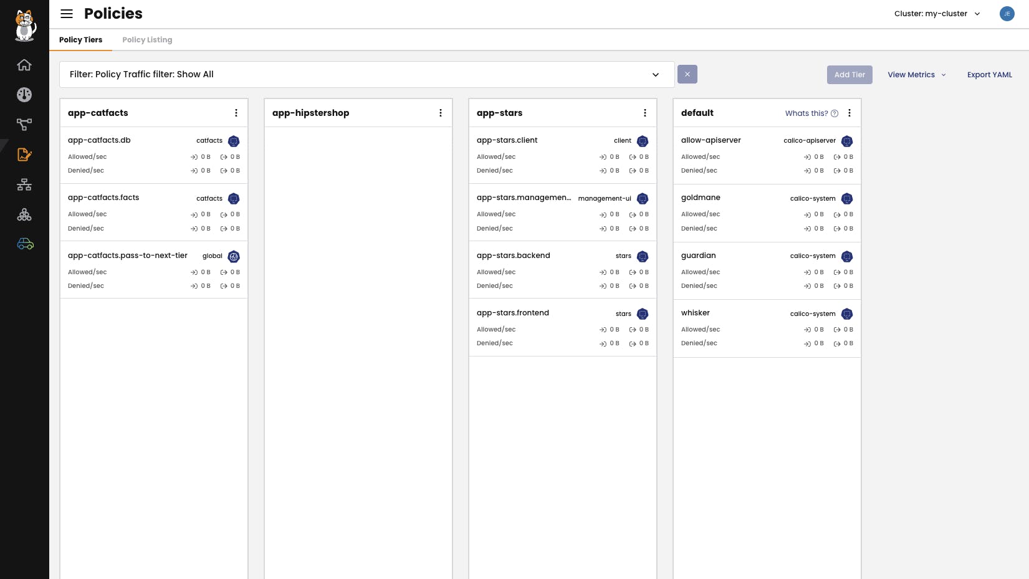The height and width of the screenshot is (579, 1029).
Task: Open the network hierarchy sidebar icon
Action: point(24,184)
